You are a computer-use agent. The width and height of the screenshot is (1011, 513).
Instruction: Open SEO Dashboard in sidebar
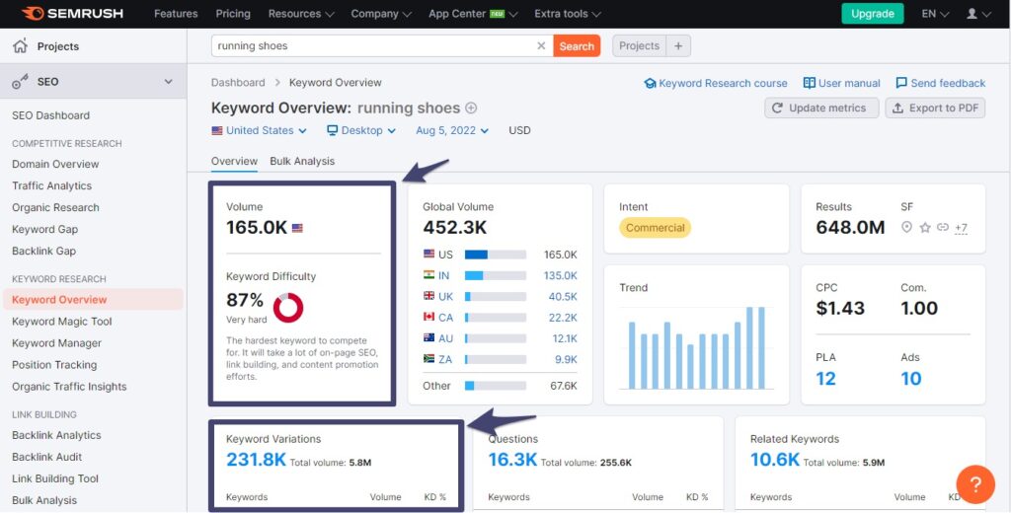[x=51, y=115]
